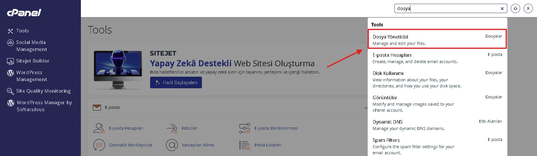
Task: Click the WordPress Management logo icon
Action: (10, 73)
